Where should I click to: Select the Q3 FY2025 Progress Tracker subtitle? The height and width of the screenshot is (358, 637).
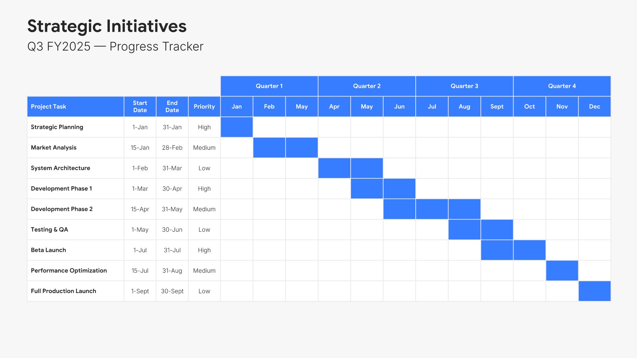pyautogui.click(x=115, y=46)
